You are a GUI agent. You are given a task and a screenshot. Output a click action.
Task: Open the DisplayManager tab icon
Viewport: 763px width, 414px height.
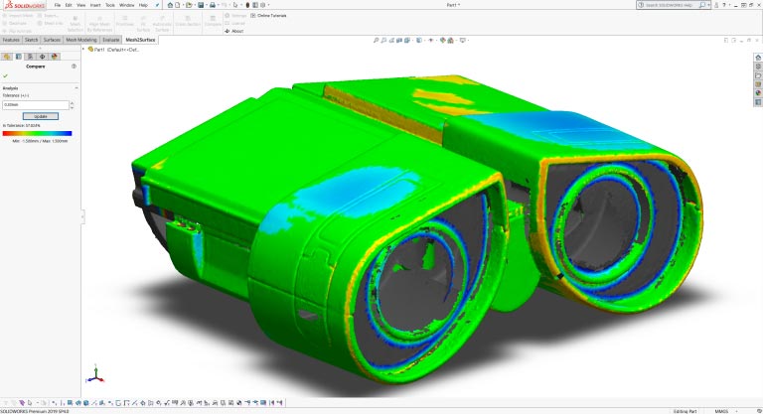coord(56,56)
